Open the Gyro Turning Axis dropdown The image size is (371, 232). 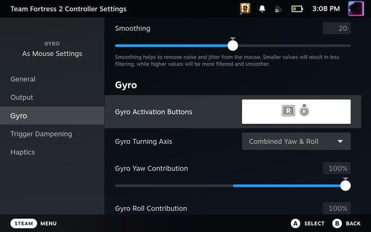point(296,142)
